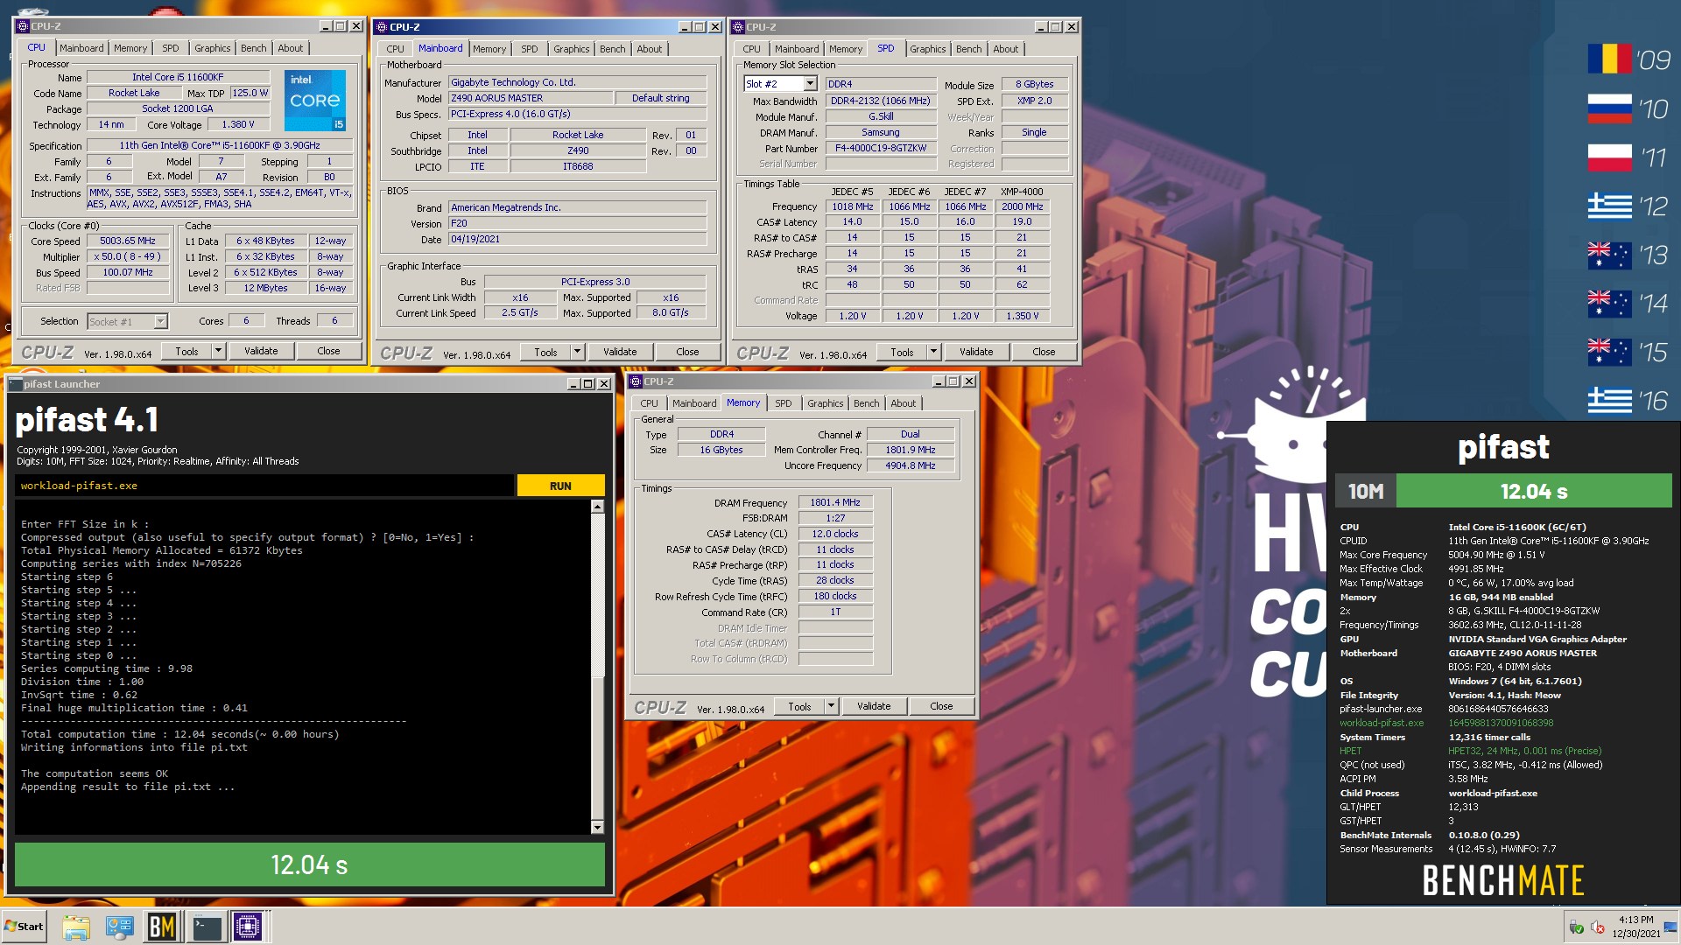The width and height of the screenshot is (1681, 945).
Task: Click the system tray security shield icon
Action: coord(1576,927)
